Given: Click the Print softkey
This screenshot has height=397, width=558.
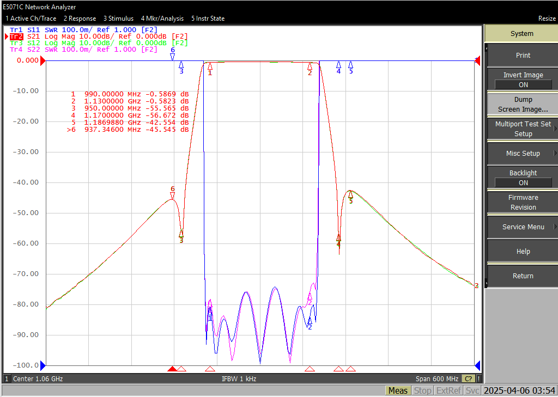Looking at the screenshot, I should tap(521, 56).
